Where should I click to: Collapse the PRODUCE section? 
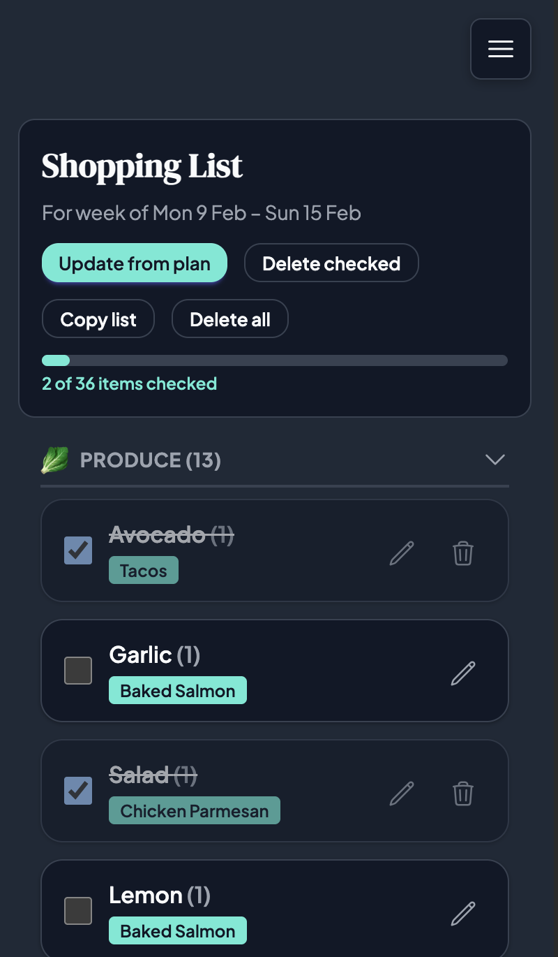click(x=495, y=460)
